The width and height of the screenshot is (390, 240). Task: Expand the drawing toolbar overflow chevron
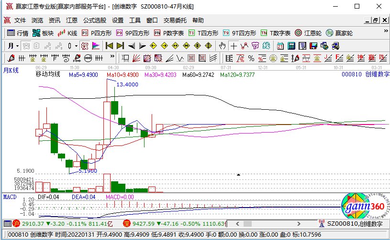coord(112,56)
